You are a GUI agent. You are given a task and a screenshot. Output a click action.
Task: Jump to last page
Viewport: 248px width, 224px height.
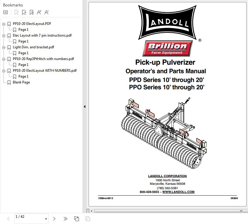(65, 219)
